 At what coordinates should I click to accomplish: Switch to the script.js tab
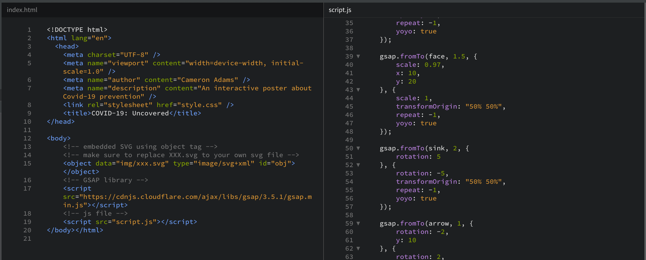click(x=340, y=10)
